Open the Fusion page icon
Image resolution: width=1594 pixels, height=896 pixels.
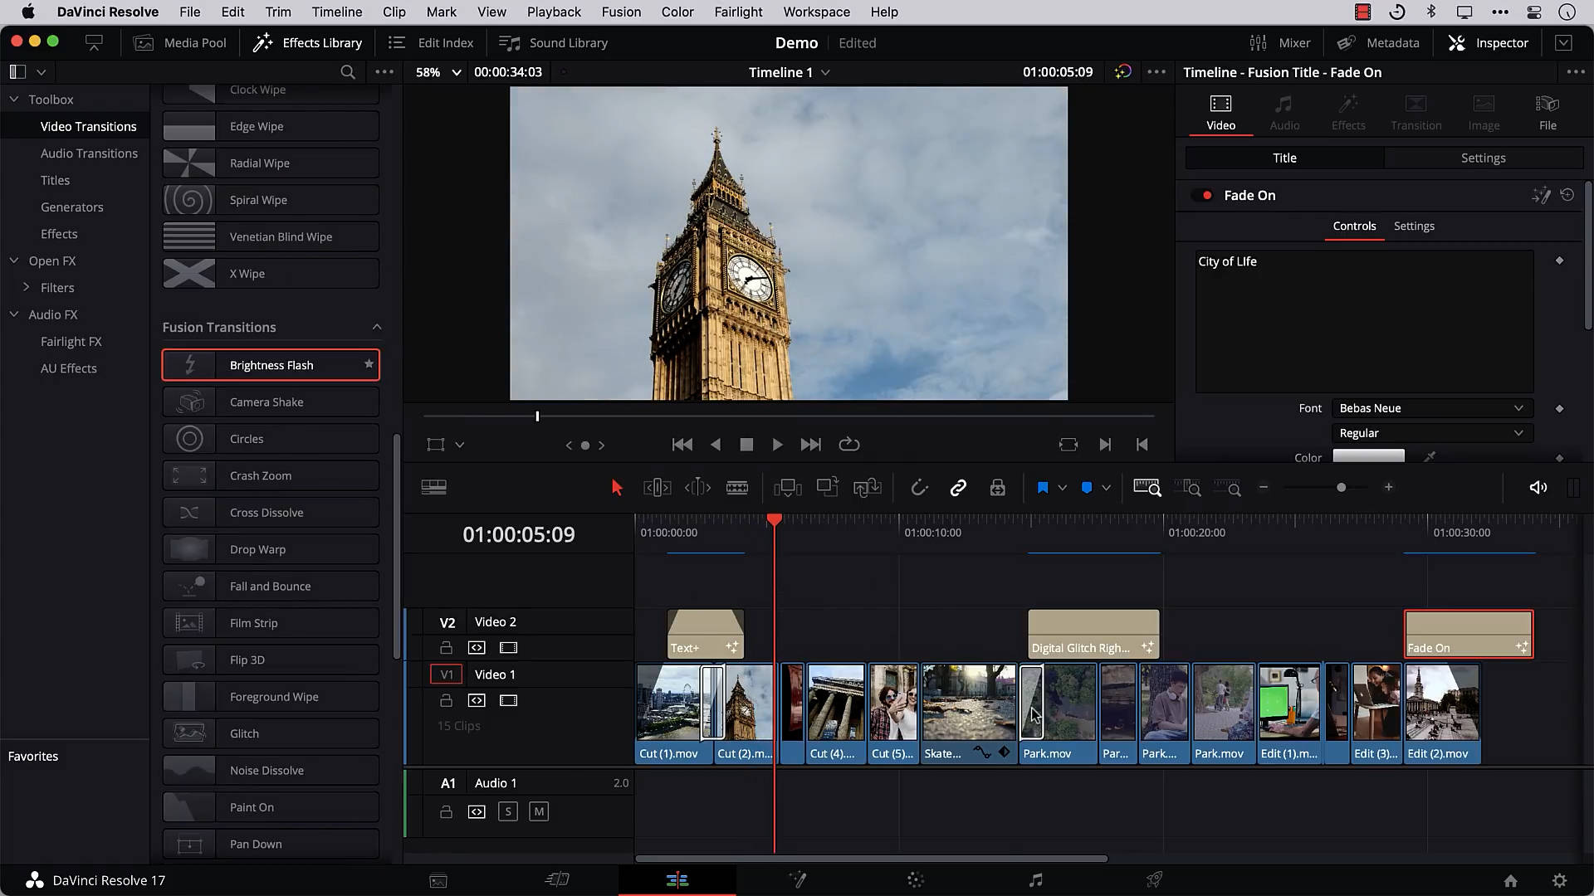point(797,880)
